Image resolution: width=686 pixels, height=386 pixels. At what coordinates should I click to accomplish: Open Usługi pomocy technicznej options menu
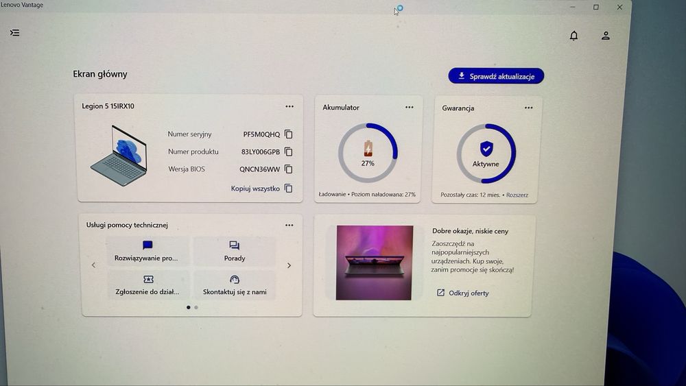click(x=289, y=225)
